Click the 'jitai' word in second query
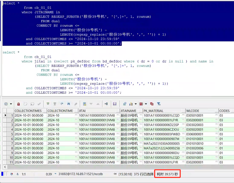This screenshot has height=183, width=234. click(40, 61)
